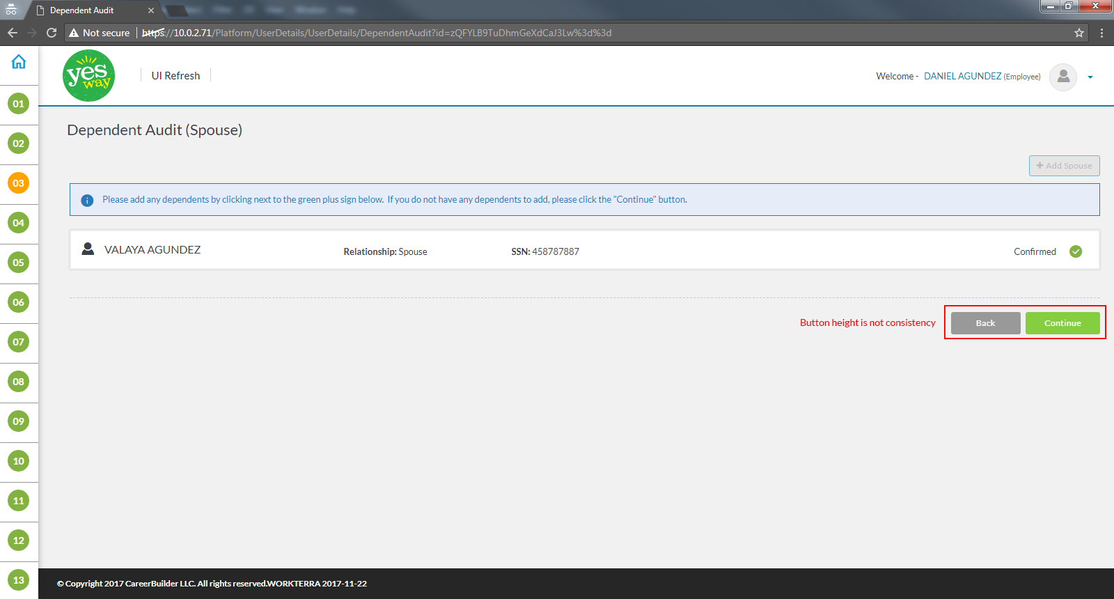The width and height of the screenshot is (1114, 599).
Task: Jump to step 08 circle
Action: point(19,382)
